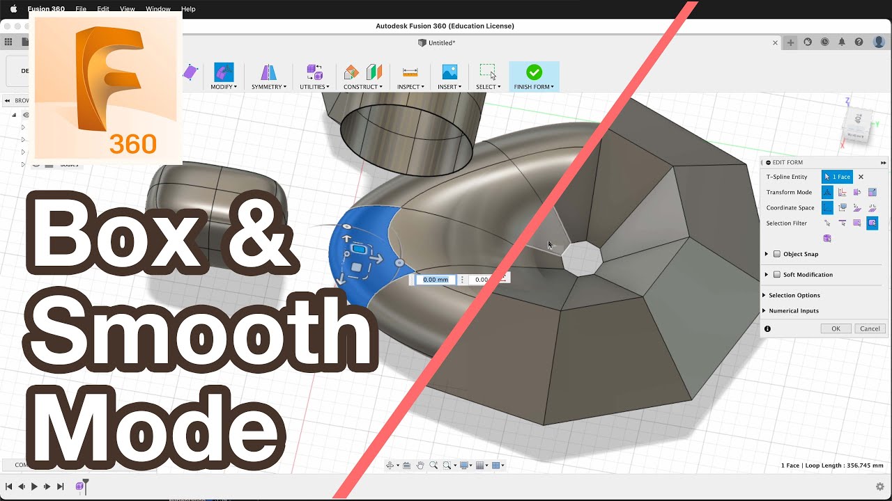This screenshot has height=501, width=892.
Task: Open the INSERT dropdown menu
Action: (x=449, y=87)
